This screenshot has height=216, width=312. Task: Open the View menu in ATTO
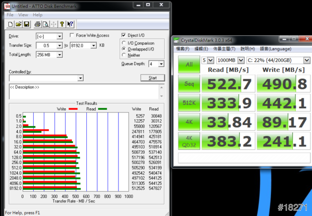click(x=24, y=15)
